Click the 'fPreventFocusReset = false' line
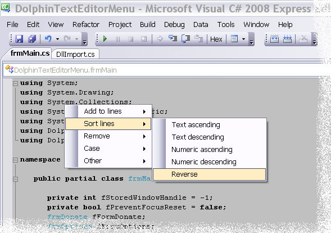Image resolution: width=331 pixels, height=233 pixels. click(137, 207)
